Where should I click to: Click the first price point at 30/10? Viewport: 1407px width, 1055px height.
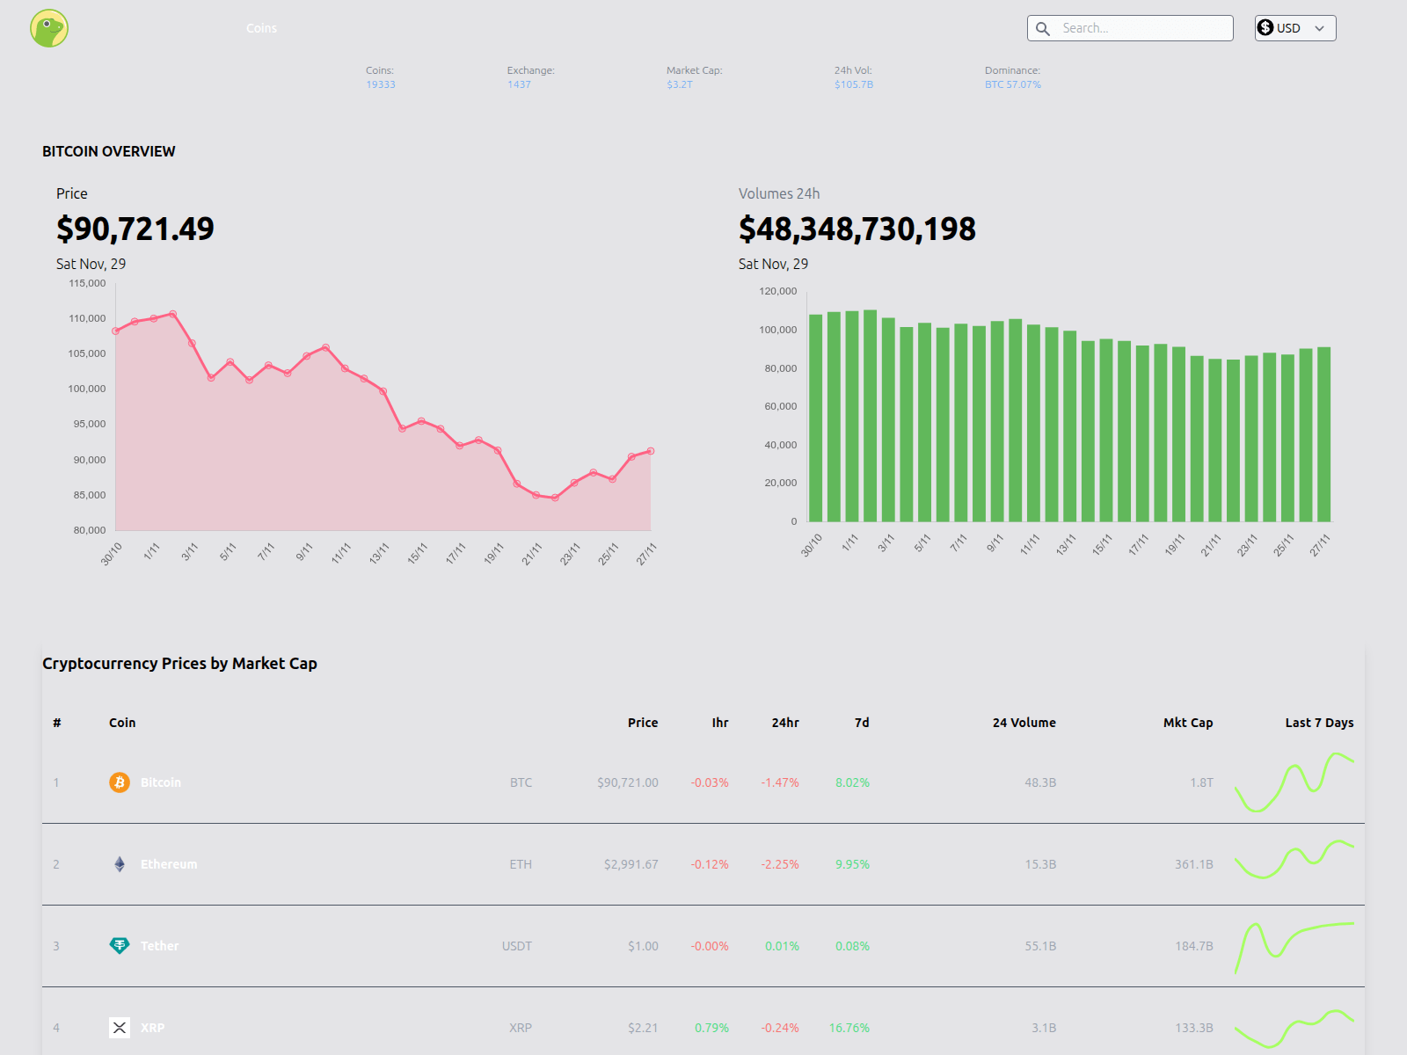116,331
